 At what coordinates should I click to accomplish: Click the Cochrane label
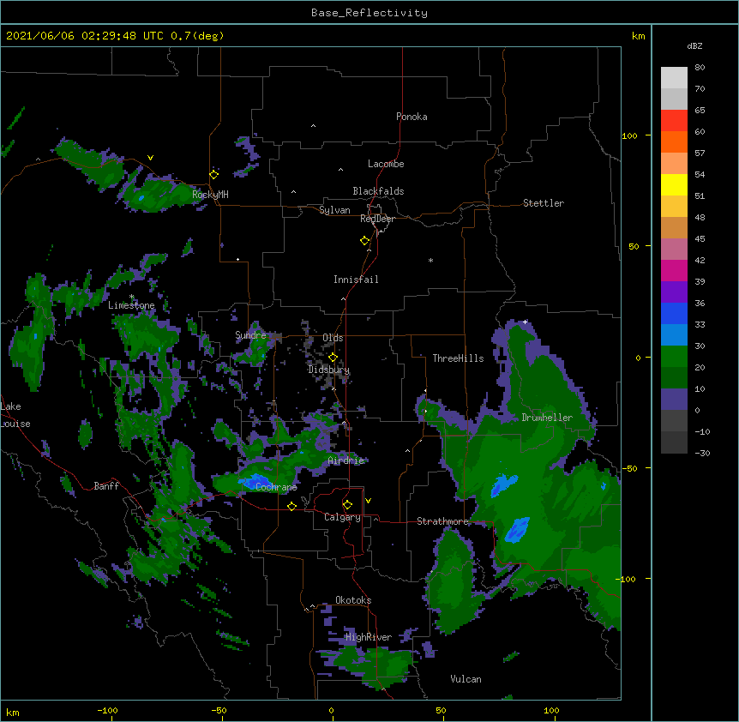click(x=276, y=487)
